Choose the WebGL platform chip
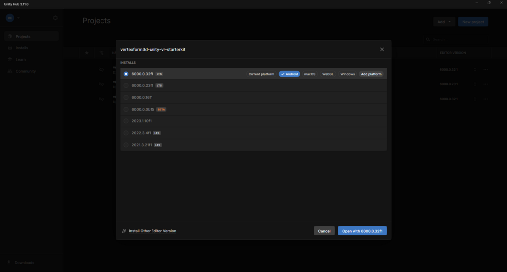This screenshot has width=507, height=272. click(x=328, y=74)
